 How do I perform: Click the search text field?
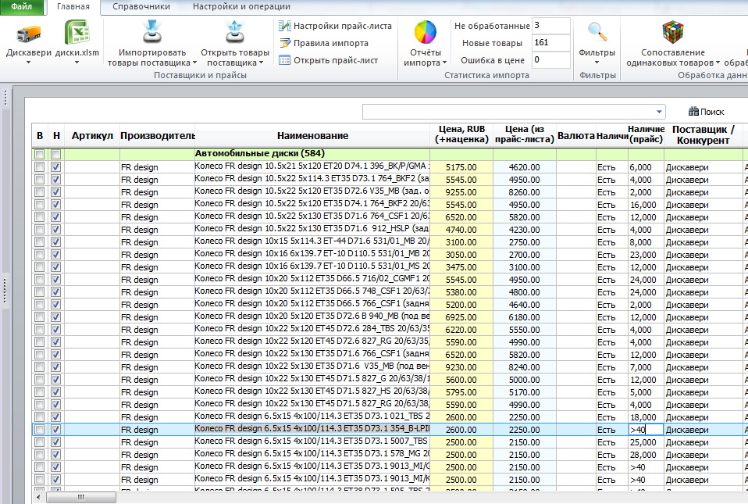(508, 112)
